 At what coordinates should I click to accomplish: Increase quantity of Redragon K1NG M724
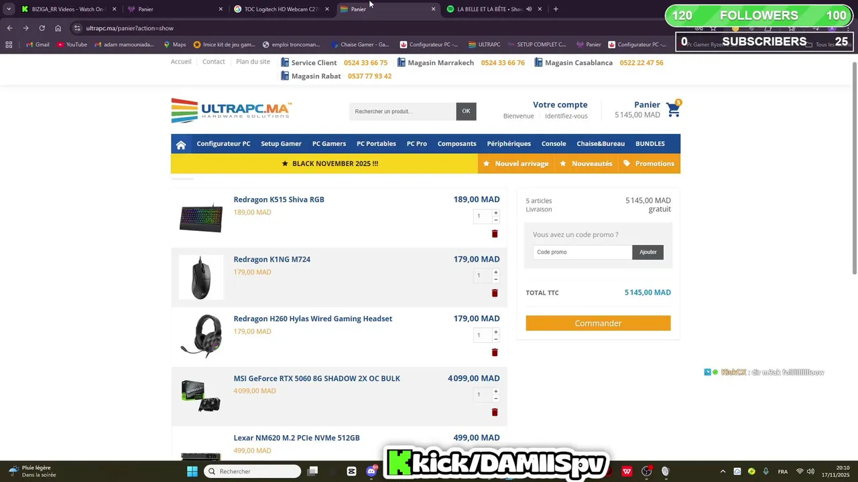(x=496, y=272)
